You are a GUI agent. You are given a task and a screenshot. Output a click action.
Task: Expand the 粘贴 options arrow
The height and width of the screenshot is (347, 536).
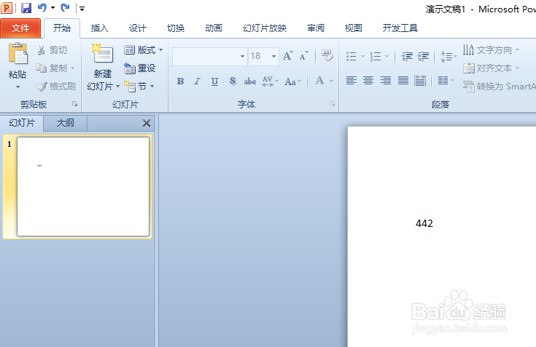click(18, 87)
